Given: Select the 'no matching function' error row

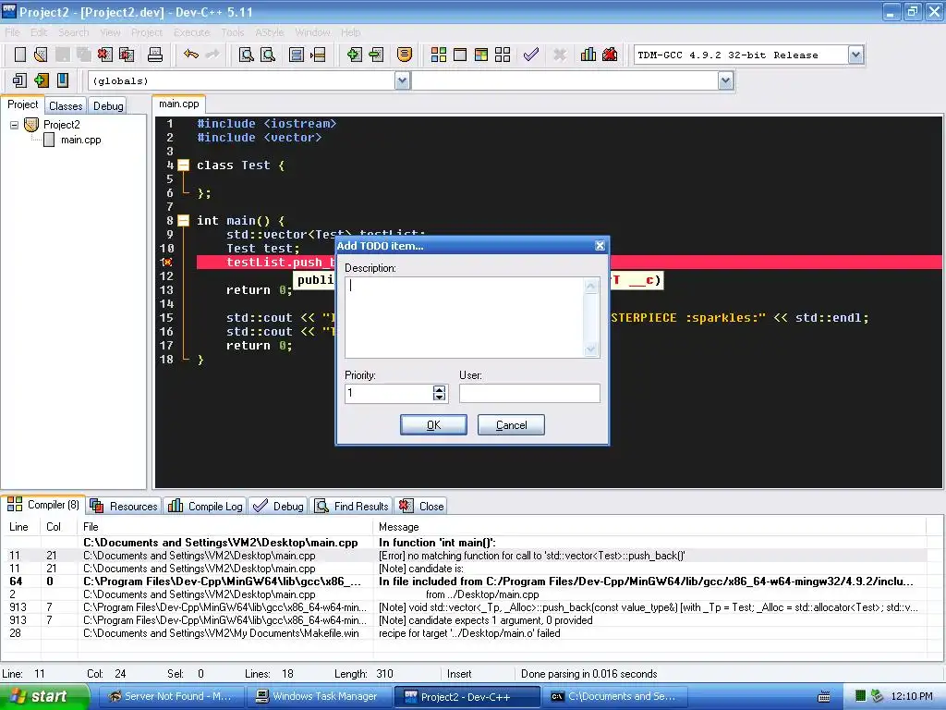Looking at the screenshot, I should tap(464, 556).
